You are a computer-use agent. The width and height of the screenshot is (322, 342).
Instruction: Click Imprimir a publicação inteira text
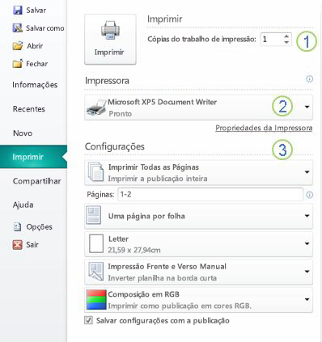click(158, 179)
